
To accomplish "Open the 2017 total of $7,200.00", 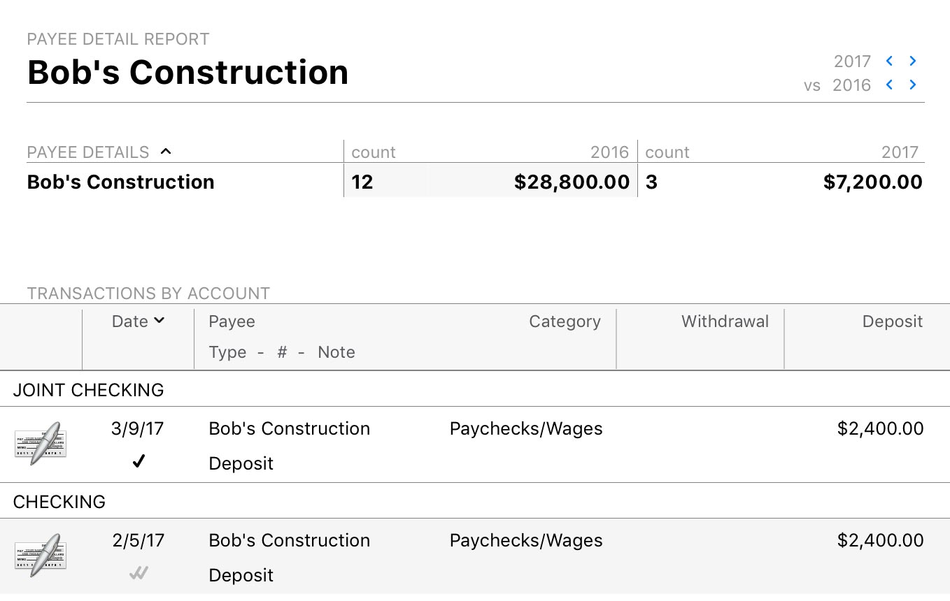I will pos(872,182).
